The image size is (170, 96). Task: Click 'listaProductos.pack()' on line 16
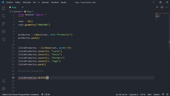click(32, 65)
